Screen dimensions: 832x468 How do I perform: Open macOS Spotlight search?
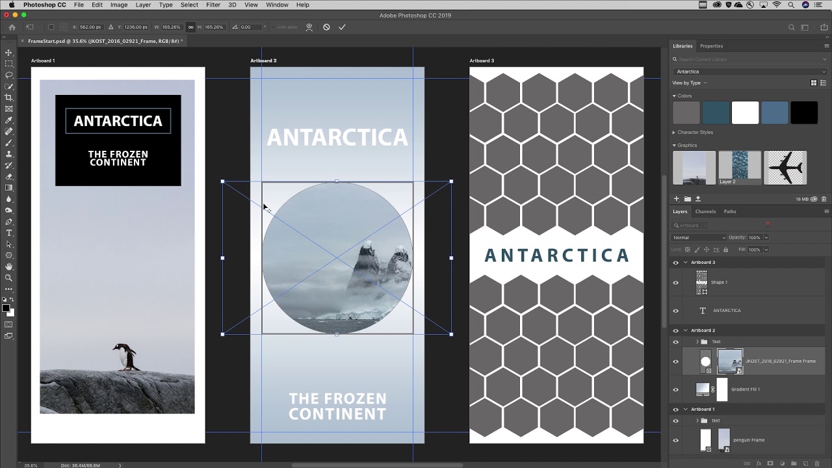click(x=792, y=5)
